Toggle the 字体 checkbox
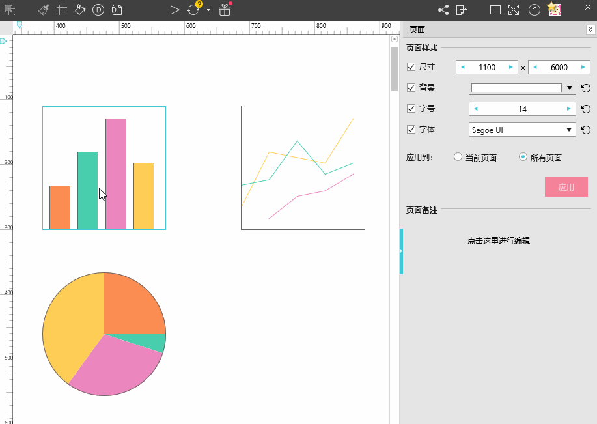 pos(411,130)
